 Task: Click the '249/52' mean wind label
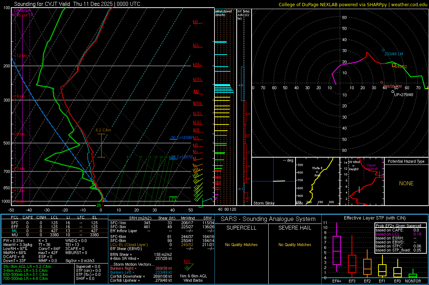coord(401,67)
